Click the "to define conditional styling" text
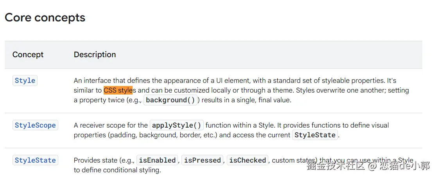The height and width of the screenshot is (177, 436). point(117,170)
